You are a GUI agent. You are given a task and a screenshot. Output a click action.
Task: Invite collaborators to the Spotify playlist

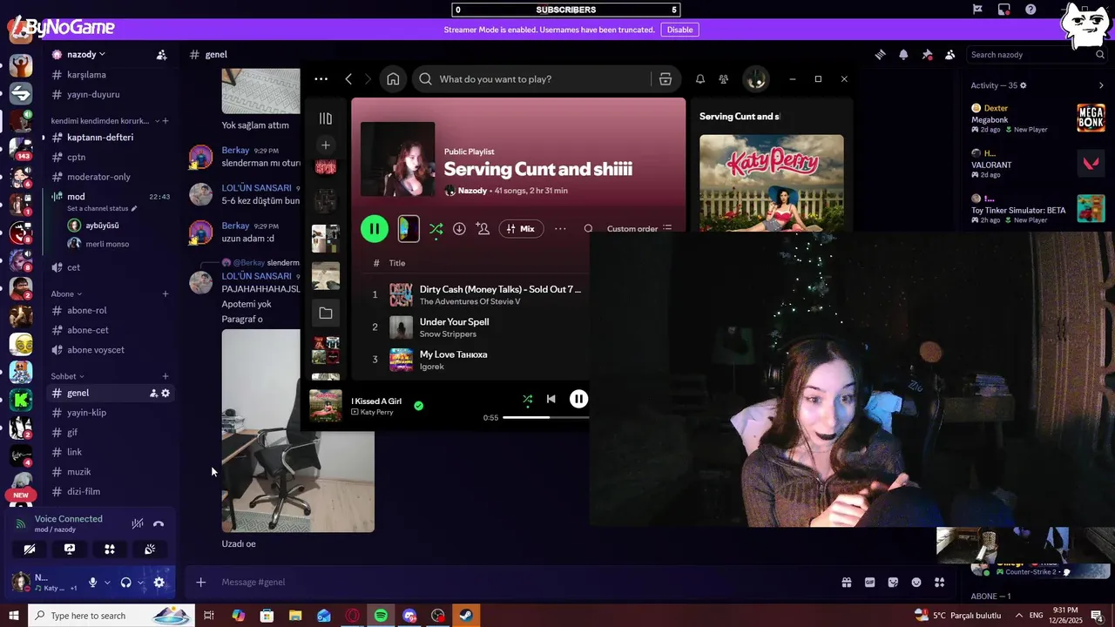point(483,229)
